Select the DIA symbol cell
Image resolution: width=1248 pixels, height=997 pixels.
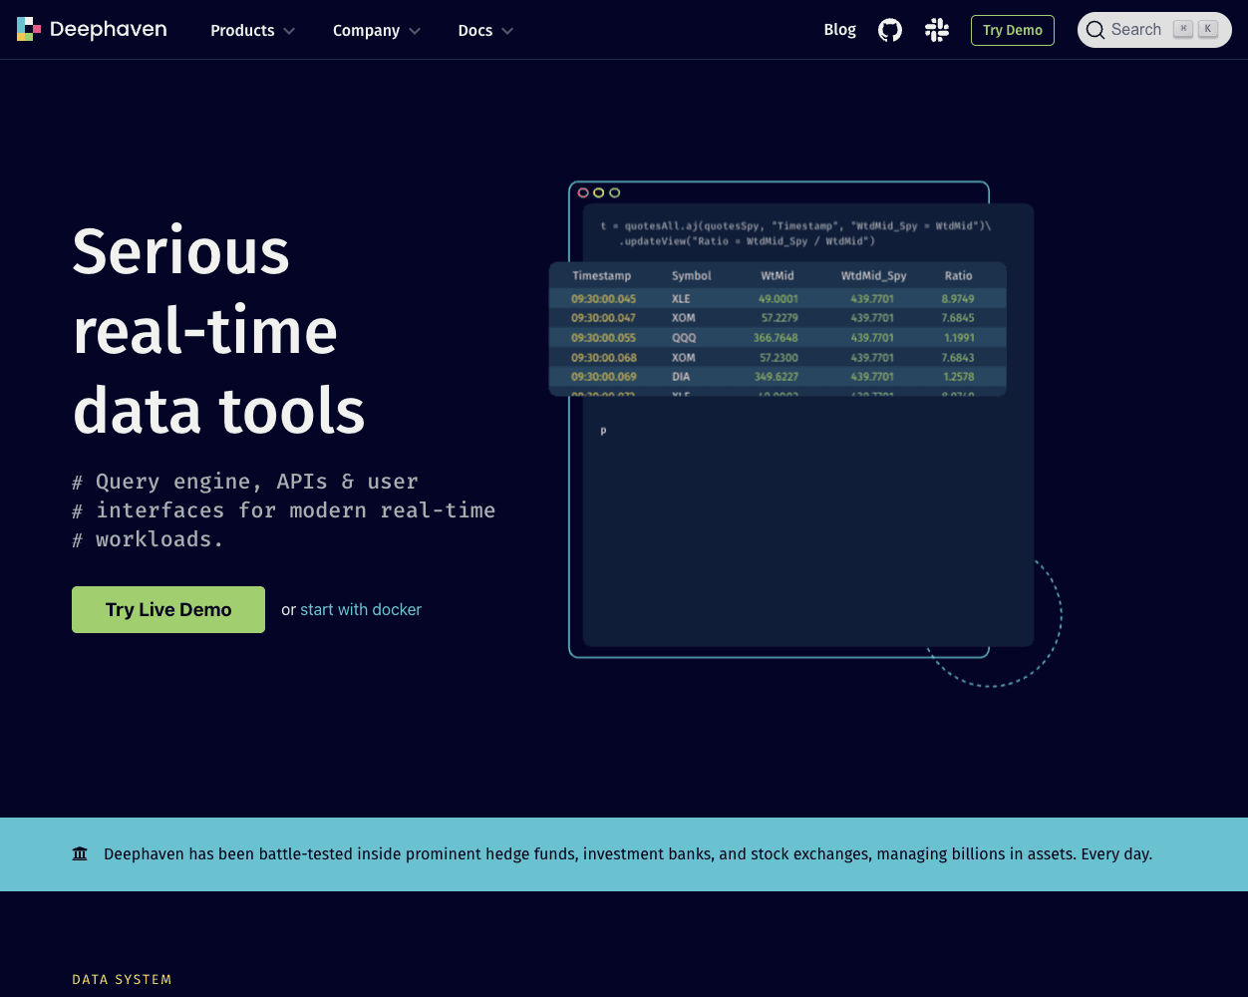pos(681,377)
